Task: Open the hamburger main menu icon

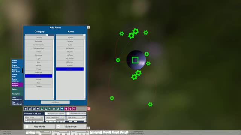Action: [26, 109]
